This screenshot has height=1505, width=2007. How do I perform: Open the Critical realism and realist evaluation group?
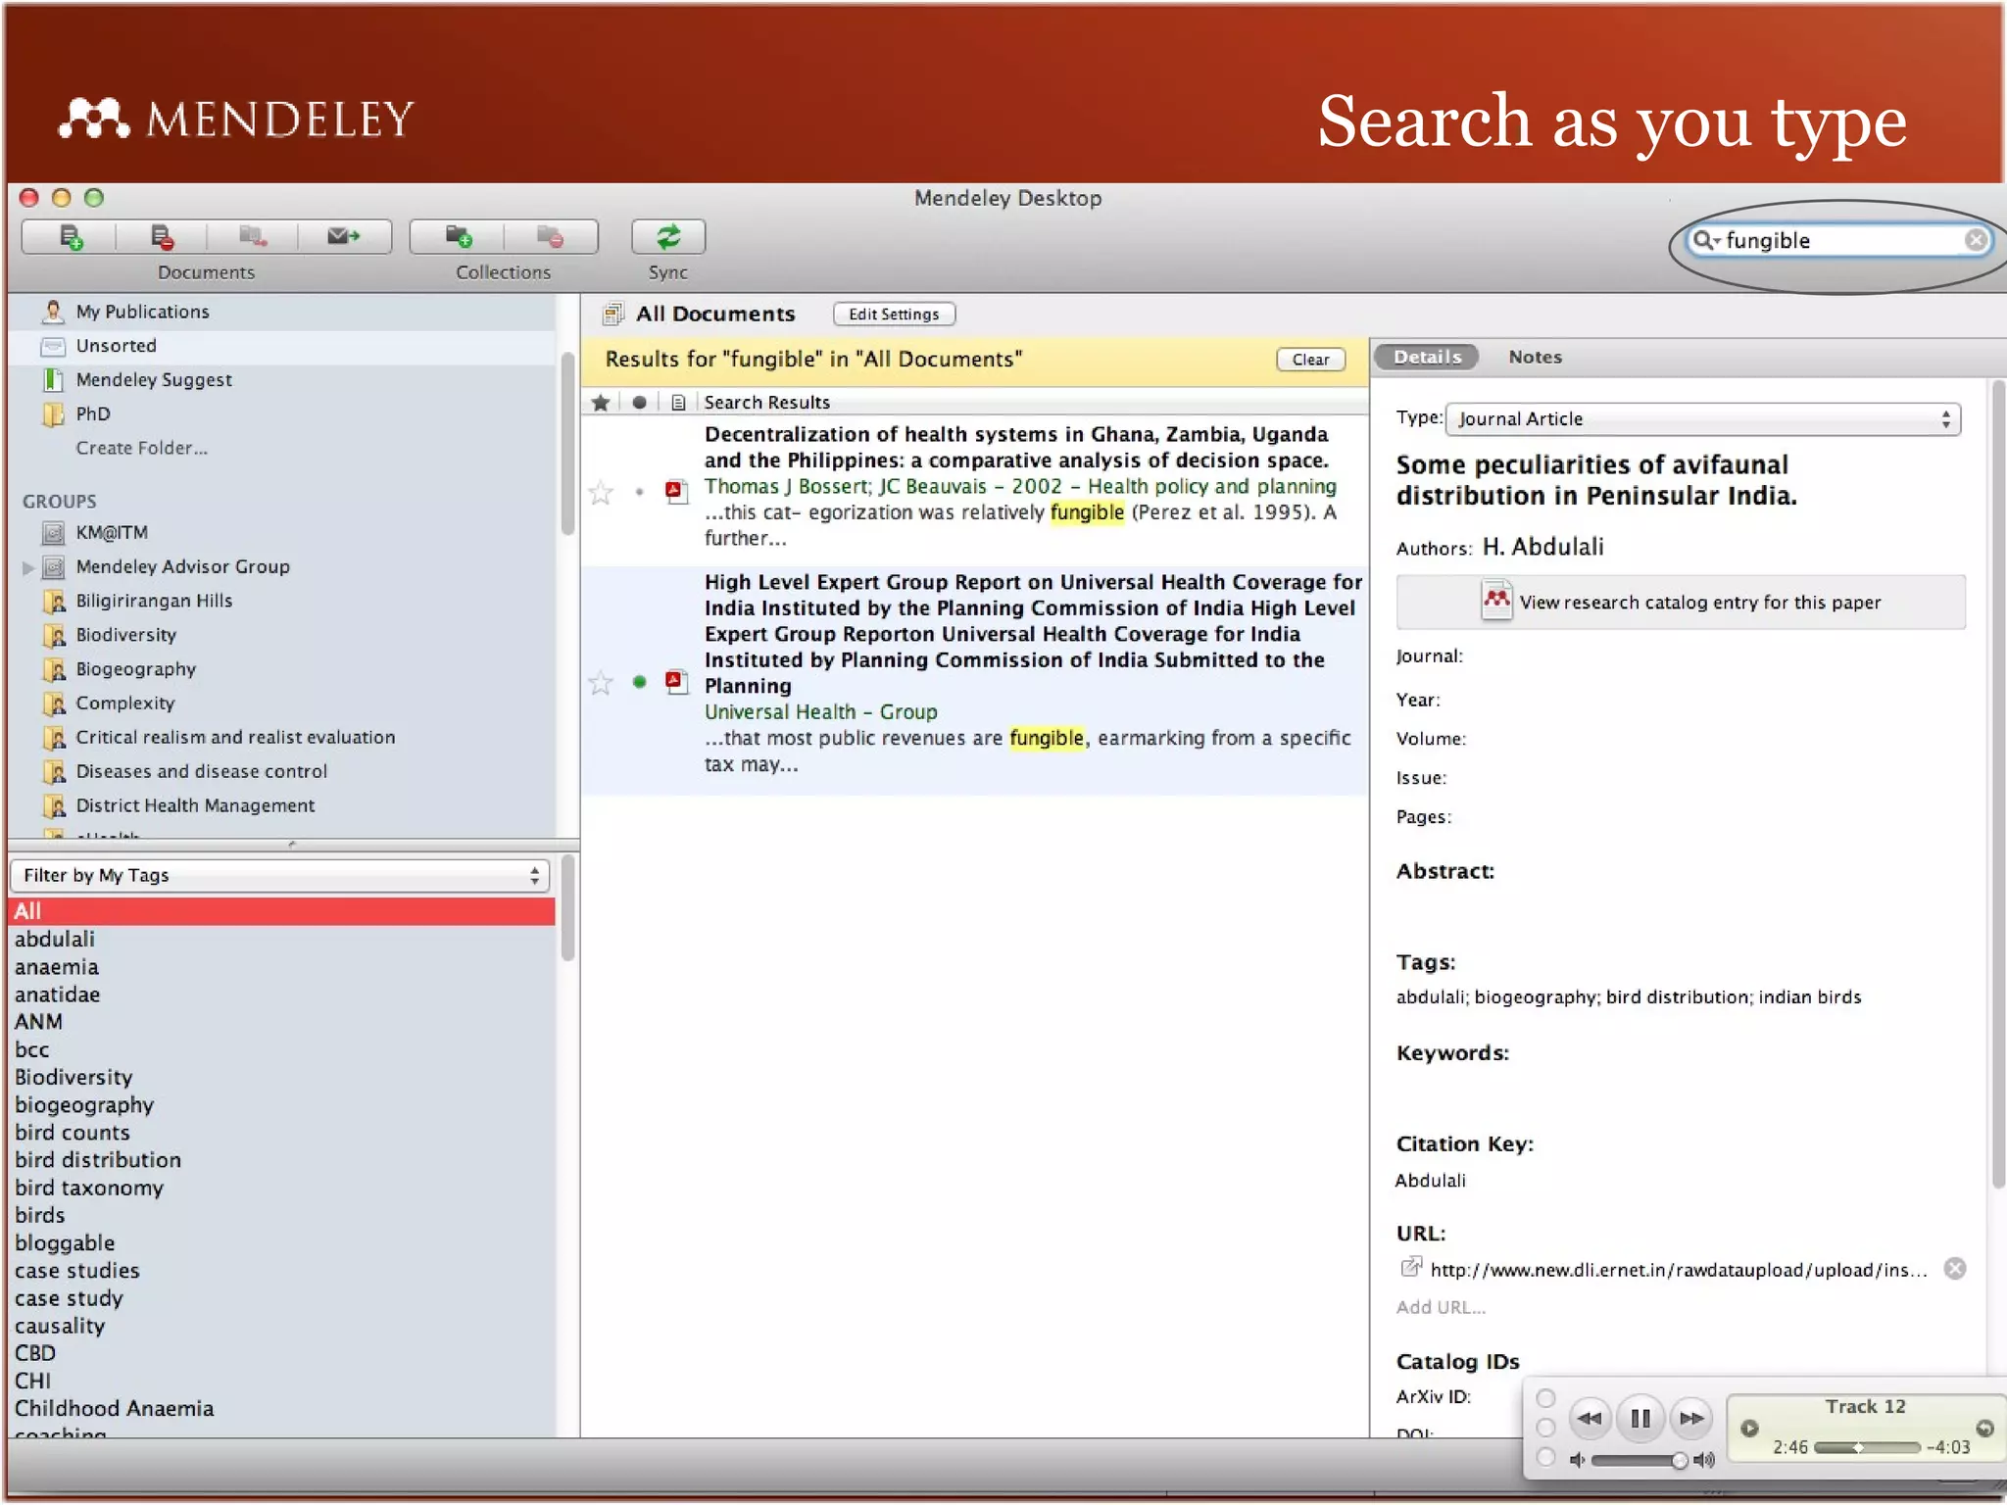(x=235, y=737)
